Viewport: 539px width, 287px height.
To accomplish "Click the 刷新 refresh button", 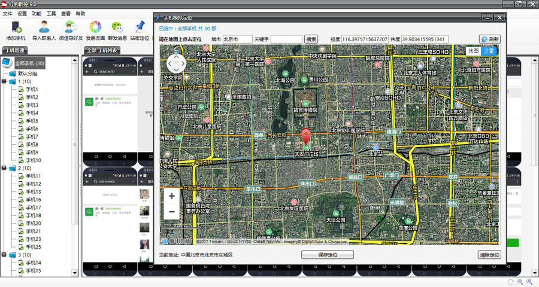I will coord(490,39).
